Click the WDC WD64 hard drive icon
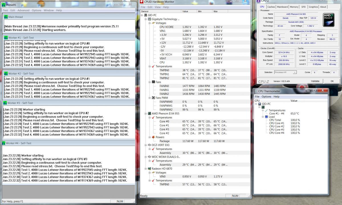 pyautogui.click(x=149, y=157)
